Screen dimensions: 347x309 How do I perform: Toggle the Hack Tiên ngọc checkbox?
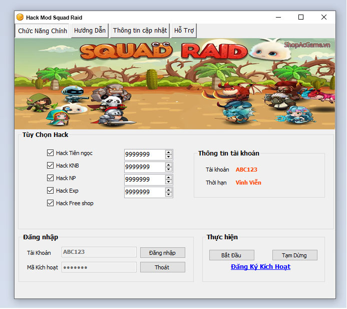(50, 152)
